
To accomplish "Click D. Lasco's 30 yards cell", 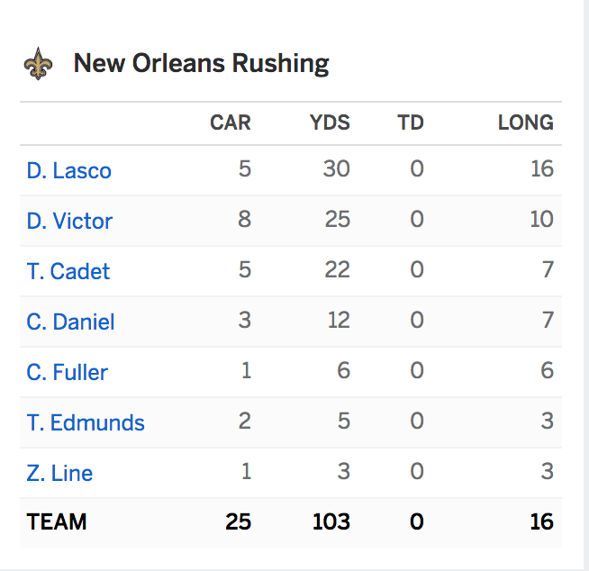I will (x=337, y=168).
